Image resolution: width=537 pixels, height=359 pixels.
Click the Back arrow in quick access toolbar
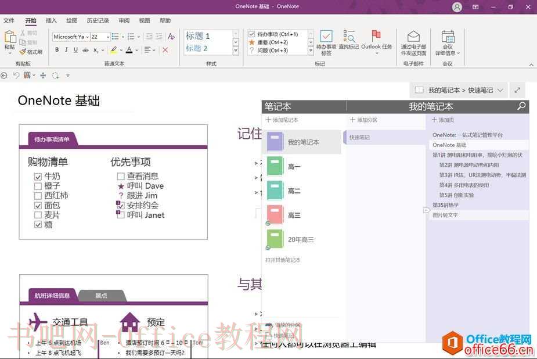tap(4, 76)
